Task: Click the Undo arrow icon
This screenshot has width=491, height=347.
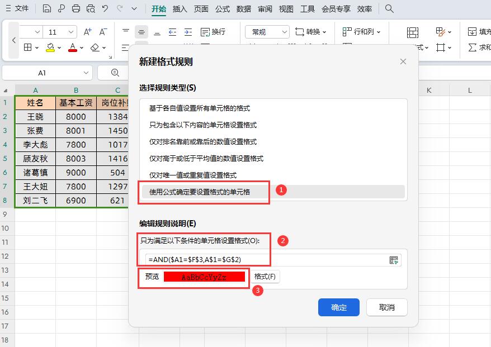Action: (105, 8)
